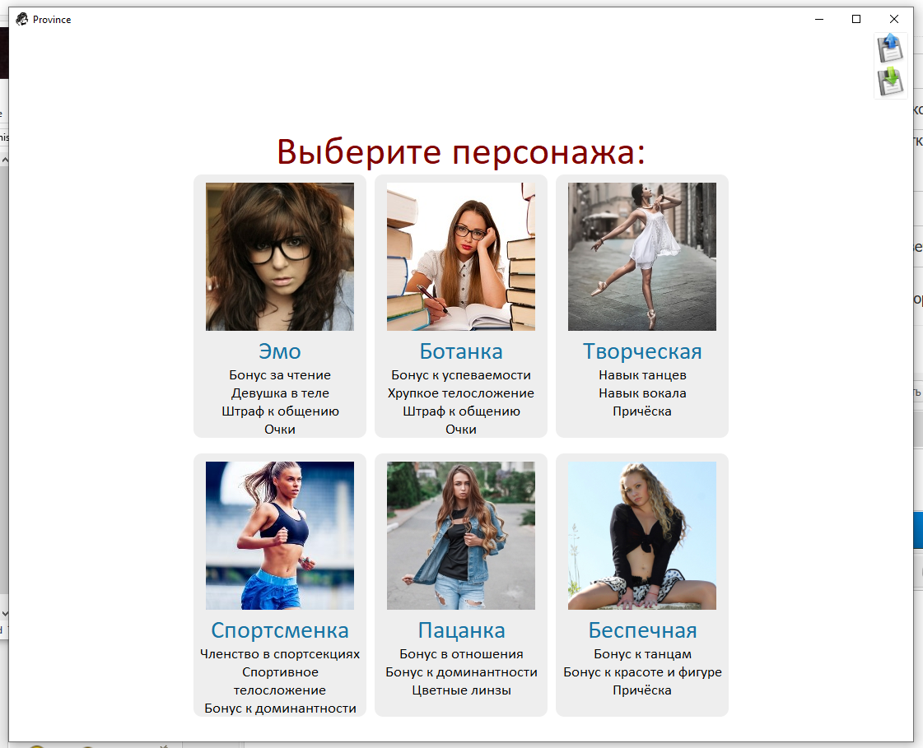Click the 'Выберите персонажа:' heading
923x748 pixels.
click(461, 152)
